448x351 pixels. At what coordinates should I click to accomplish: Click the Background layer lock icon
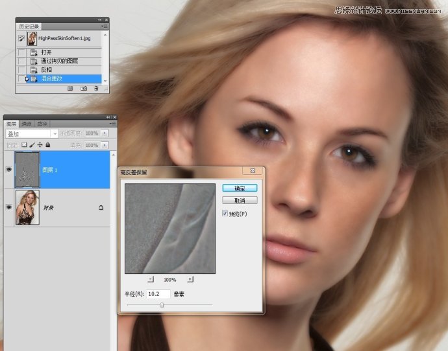[101, 207]
